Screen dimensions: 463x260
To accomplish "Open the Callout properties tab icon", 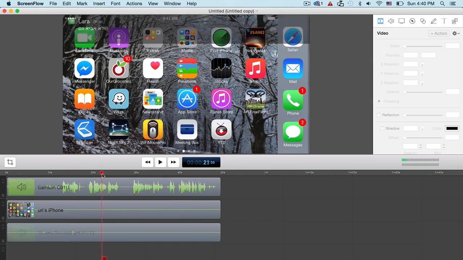I will [x=412, y=21].
